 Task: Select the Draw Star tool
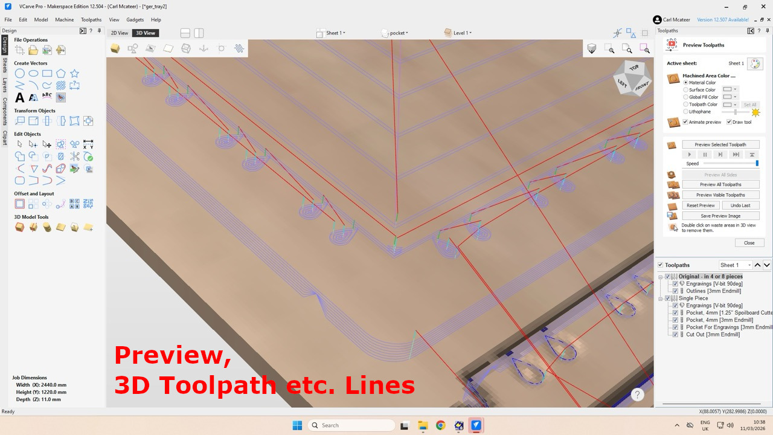[75, 72]
